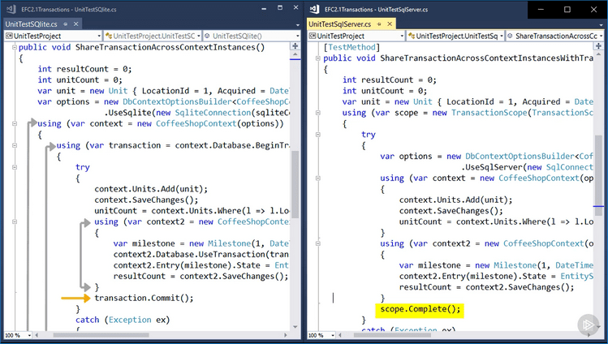This screenshot has height=344, width=608.
Task: Click 'scope.Complete();' in the SqlServer window
Action: [x=420, y=309]
